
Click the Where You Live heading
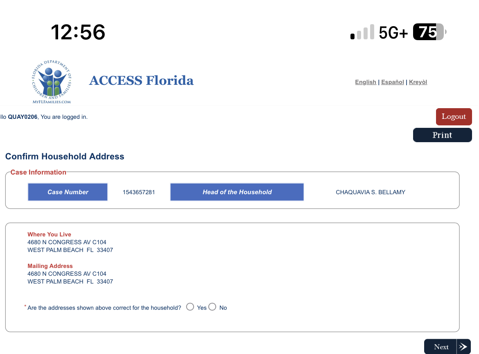click(x=49, y=234)
